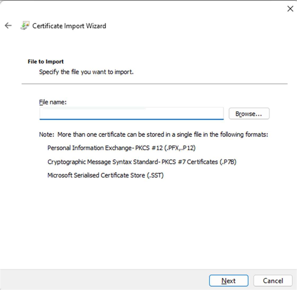Click the Certificate Import Wizard title text

[x=69, y=26]
